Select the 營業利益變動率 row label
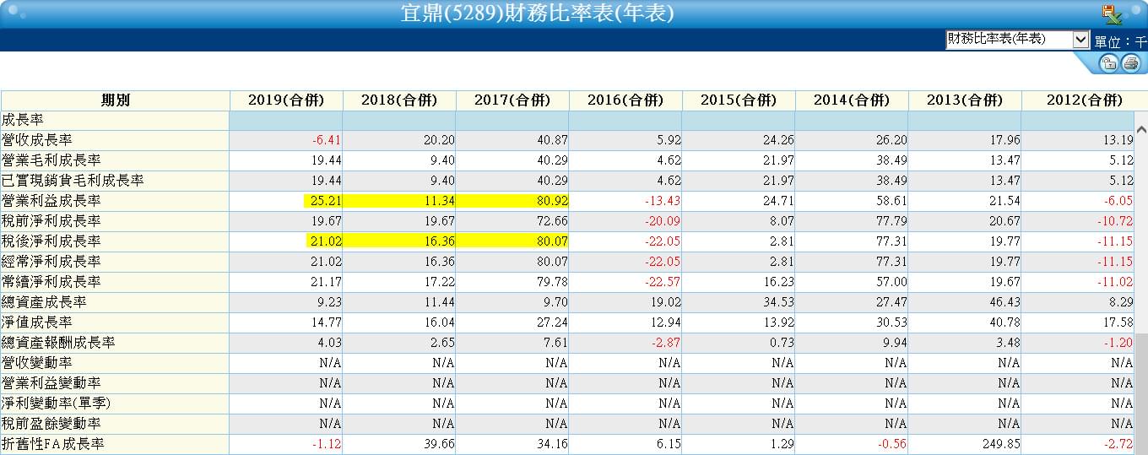The image size is (1148, 455). click(x=51, y=383)
